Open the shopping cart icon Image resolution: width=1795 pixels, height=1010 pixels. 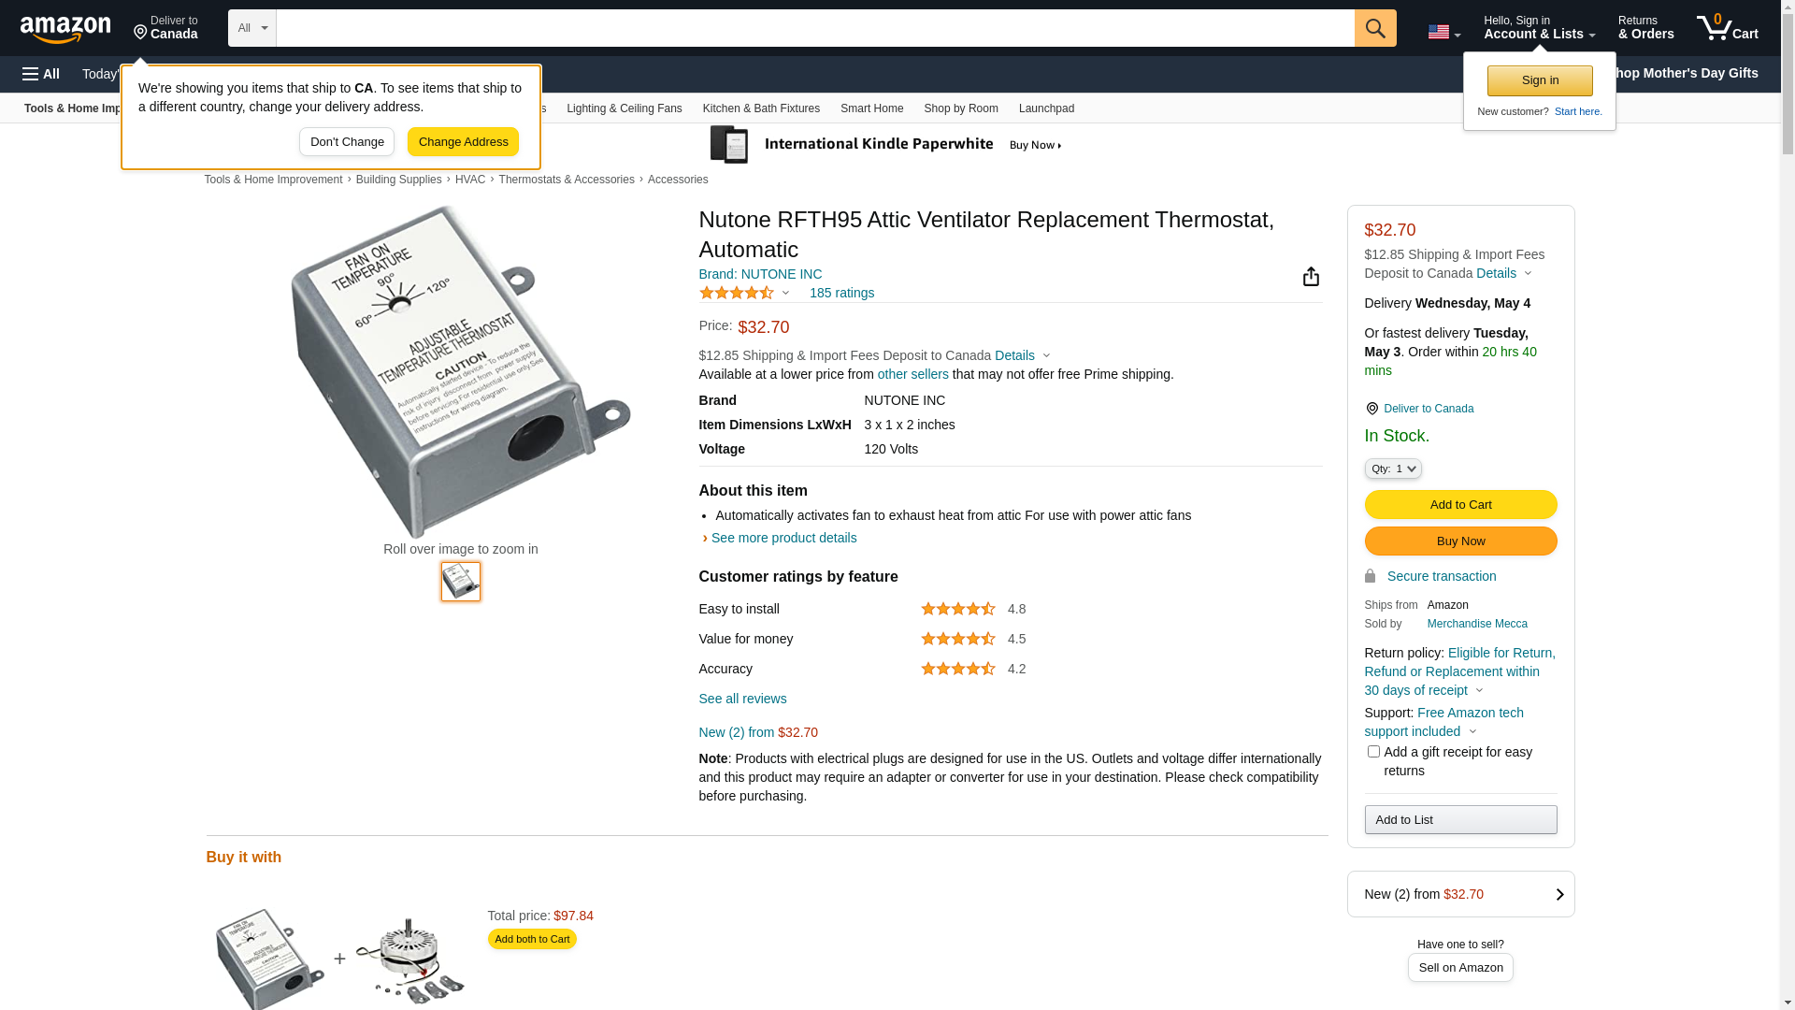tap(1727, 28)
